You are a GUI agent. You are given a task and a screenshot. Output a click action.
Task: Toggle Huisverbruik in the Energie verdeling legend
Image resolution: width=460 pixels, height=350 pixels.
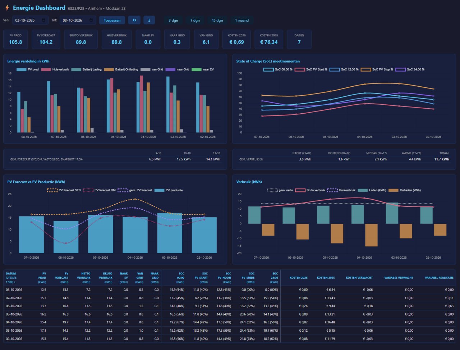(55, 69)
